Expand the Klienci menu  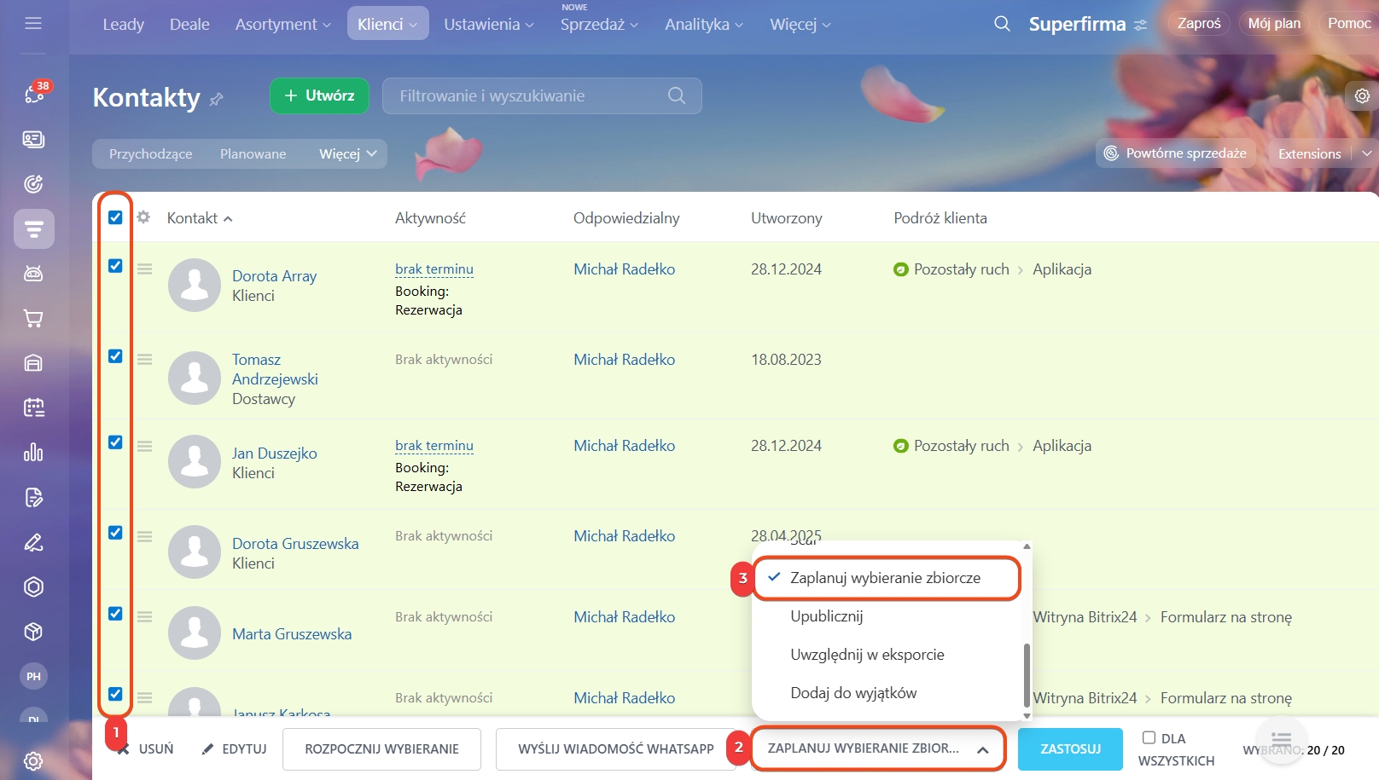tap(387, 24)
